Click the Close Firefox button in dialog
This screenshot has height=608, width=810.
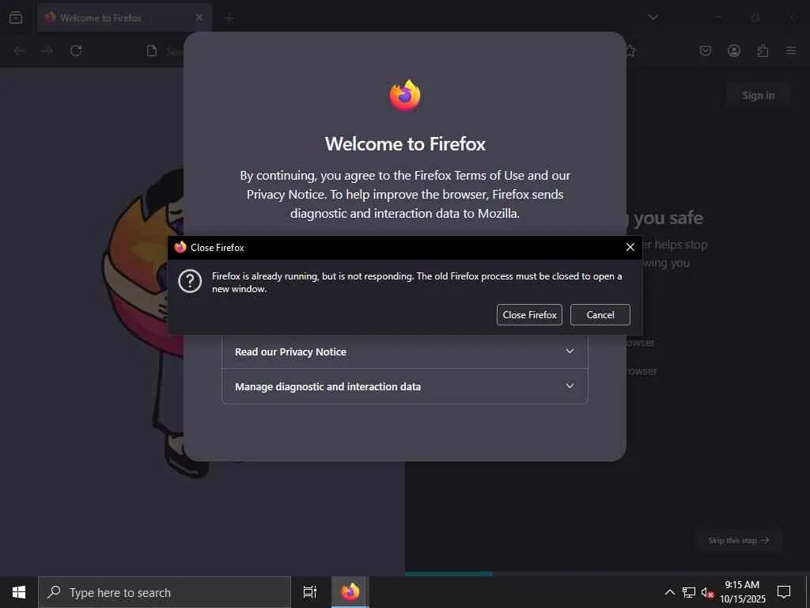(x=529, y=315)
